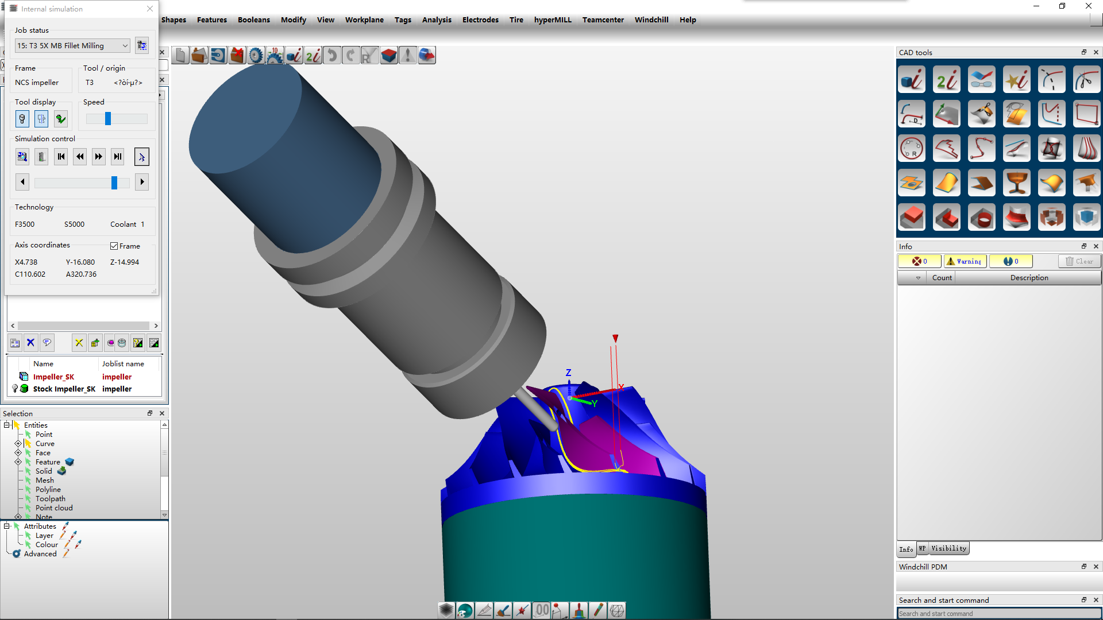Viewport: 1103px width, 620px height.
Task: Click the undo arrow toolbar icon
Action: coord(332,55)
